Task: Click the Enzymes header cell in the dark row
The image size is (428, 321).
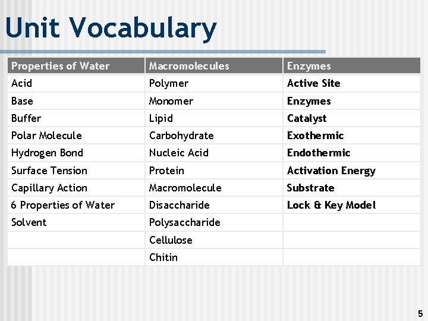Action: point(309,66)
